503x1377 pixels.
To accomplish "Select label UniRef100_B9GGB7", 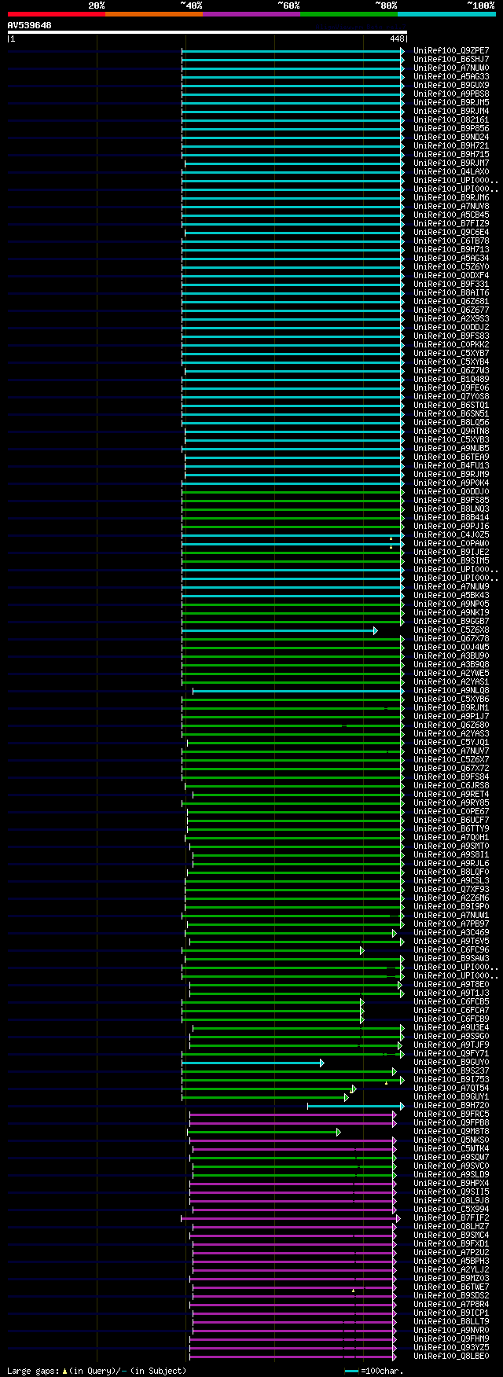I will [x=451, y=621].
